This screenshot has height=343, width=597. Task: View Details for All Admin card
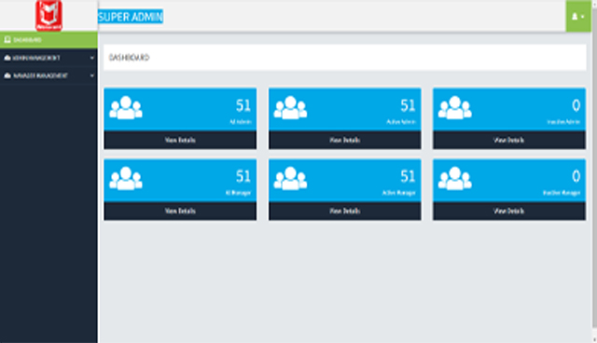[x=180, y=140]
